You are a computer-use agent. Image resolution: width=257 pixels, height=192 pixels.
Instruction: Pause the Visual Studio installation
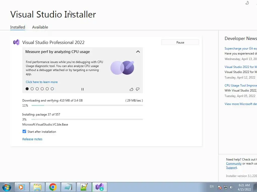180,42
